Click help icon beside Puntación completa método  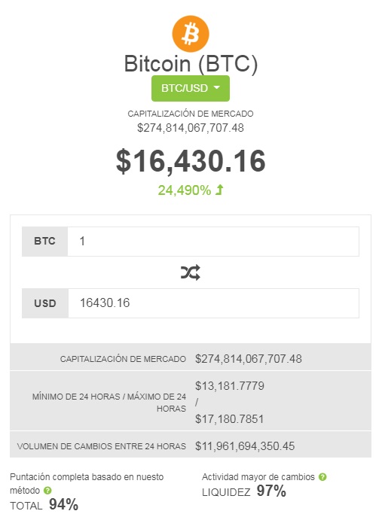coord(47,491)
